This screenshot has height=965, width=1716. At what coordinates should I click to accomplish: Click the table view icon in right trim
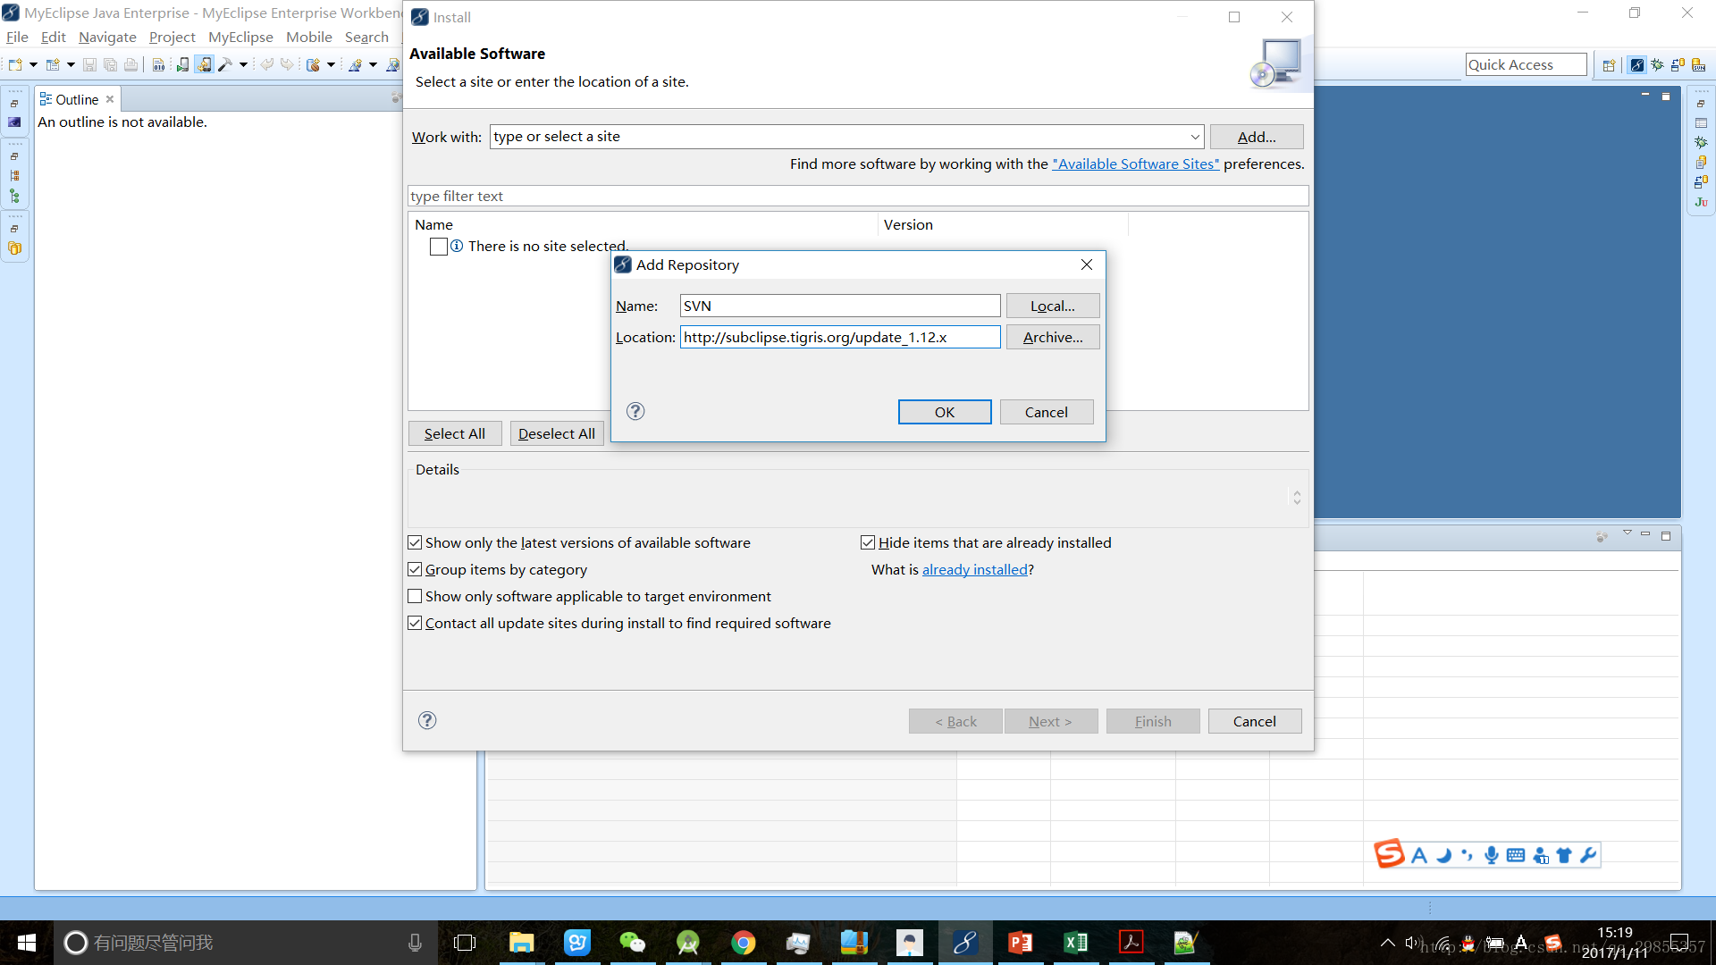click(1701, 123)
